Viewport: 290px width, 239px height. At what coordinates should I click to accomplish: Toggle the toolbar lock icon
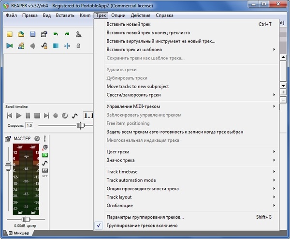click(x=78, y=46)
